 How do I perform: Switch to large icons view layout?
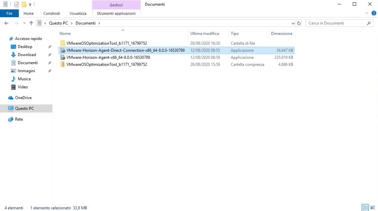pos(373,207)
